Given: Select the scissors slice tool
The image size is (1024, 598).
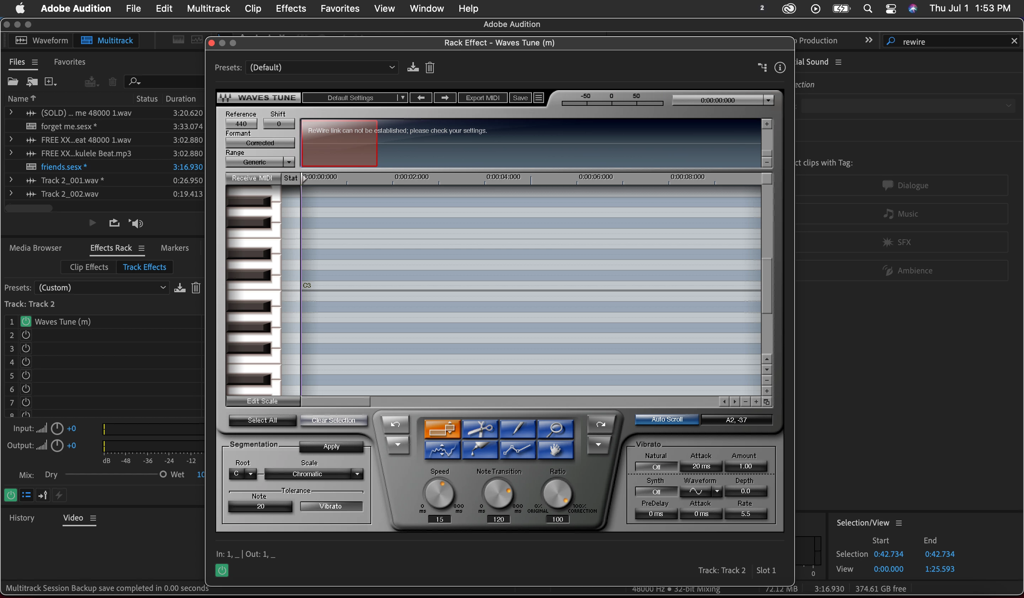Looking at the screenshot, I should click(x=480, y=429).
